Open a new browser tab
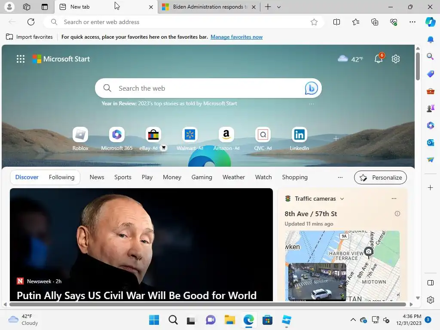440x330 pixels. coord(268,7)
